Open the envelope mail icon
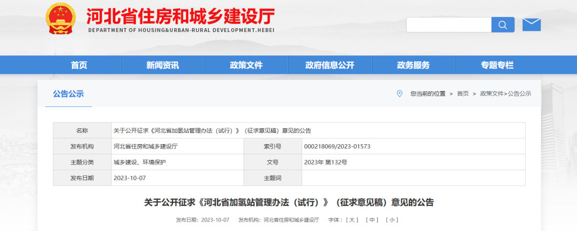The image size is (577, 231). click(532, 24)
